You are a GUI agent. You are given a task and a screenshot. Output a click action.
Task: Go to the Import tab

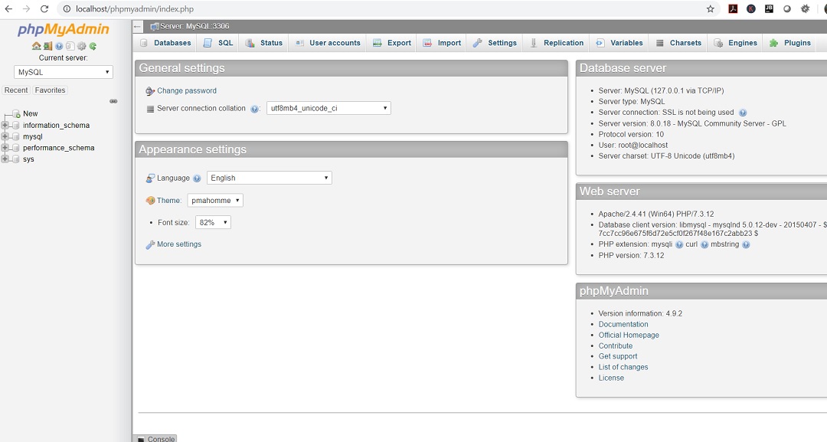point(442,43)
